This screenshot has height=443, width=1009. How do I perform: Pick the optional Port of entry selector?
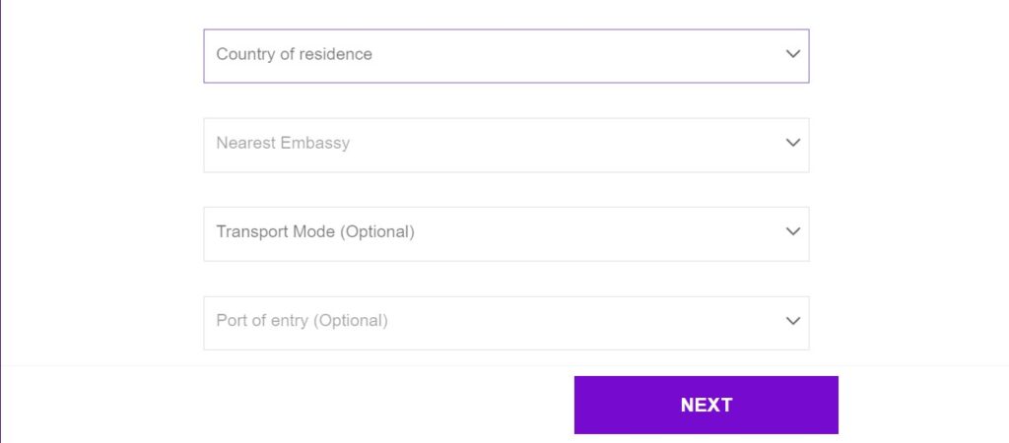click(505, 322)
